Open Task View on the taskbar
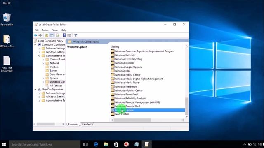The height and width of the screenshot is (148, 264). tap(85, 144)
